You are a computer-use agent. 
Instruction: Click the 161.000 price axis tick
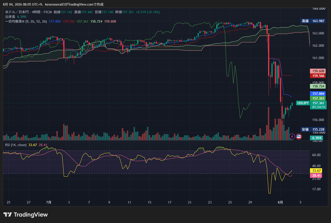(318, 58)
